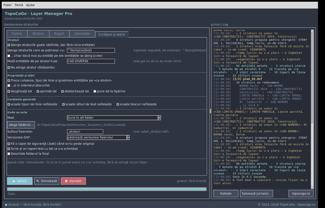The image size is (325, 208).
Task: Open the topocogo.ro link button
Action: coord(301,193)
